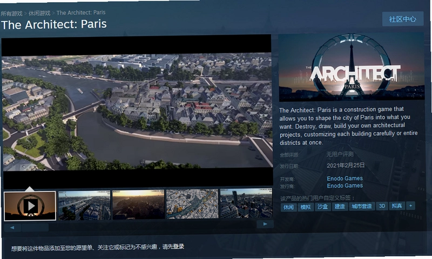This screenshot has height=259, width=432.
Task: Open developer Enodo Games link
Action: [x=345, y=179]
